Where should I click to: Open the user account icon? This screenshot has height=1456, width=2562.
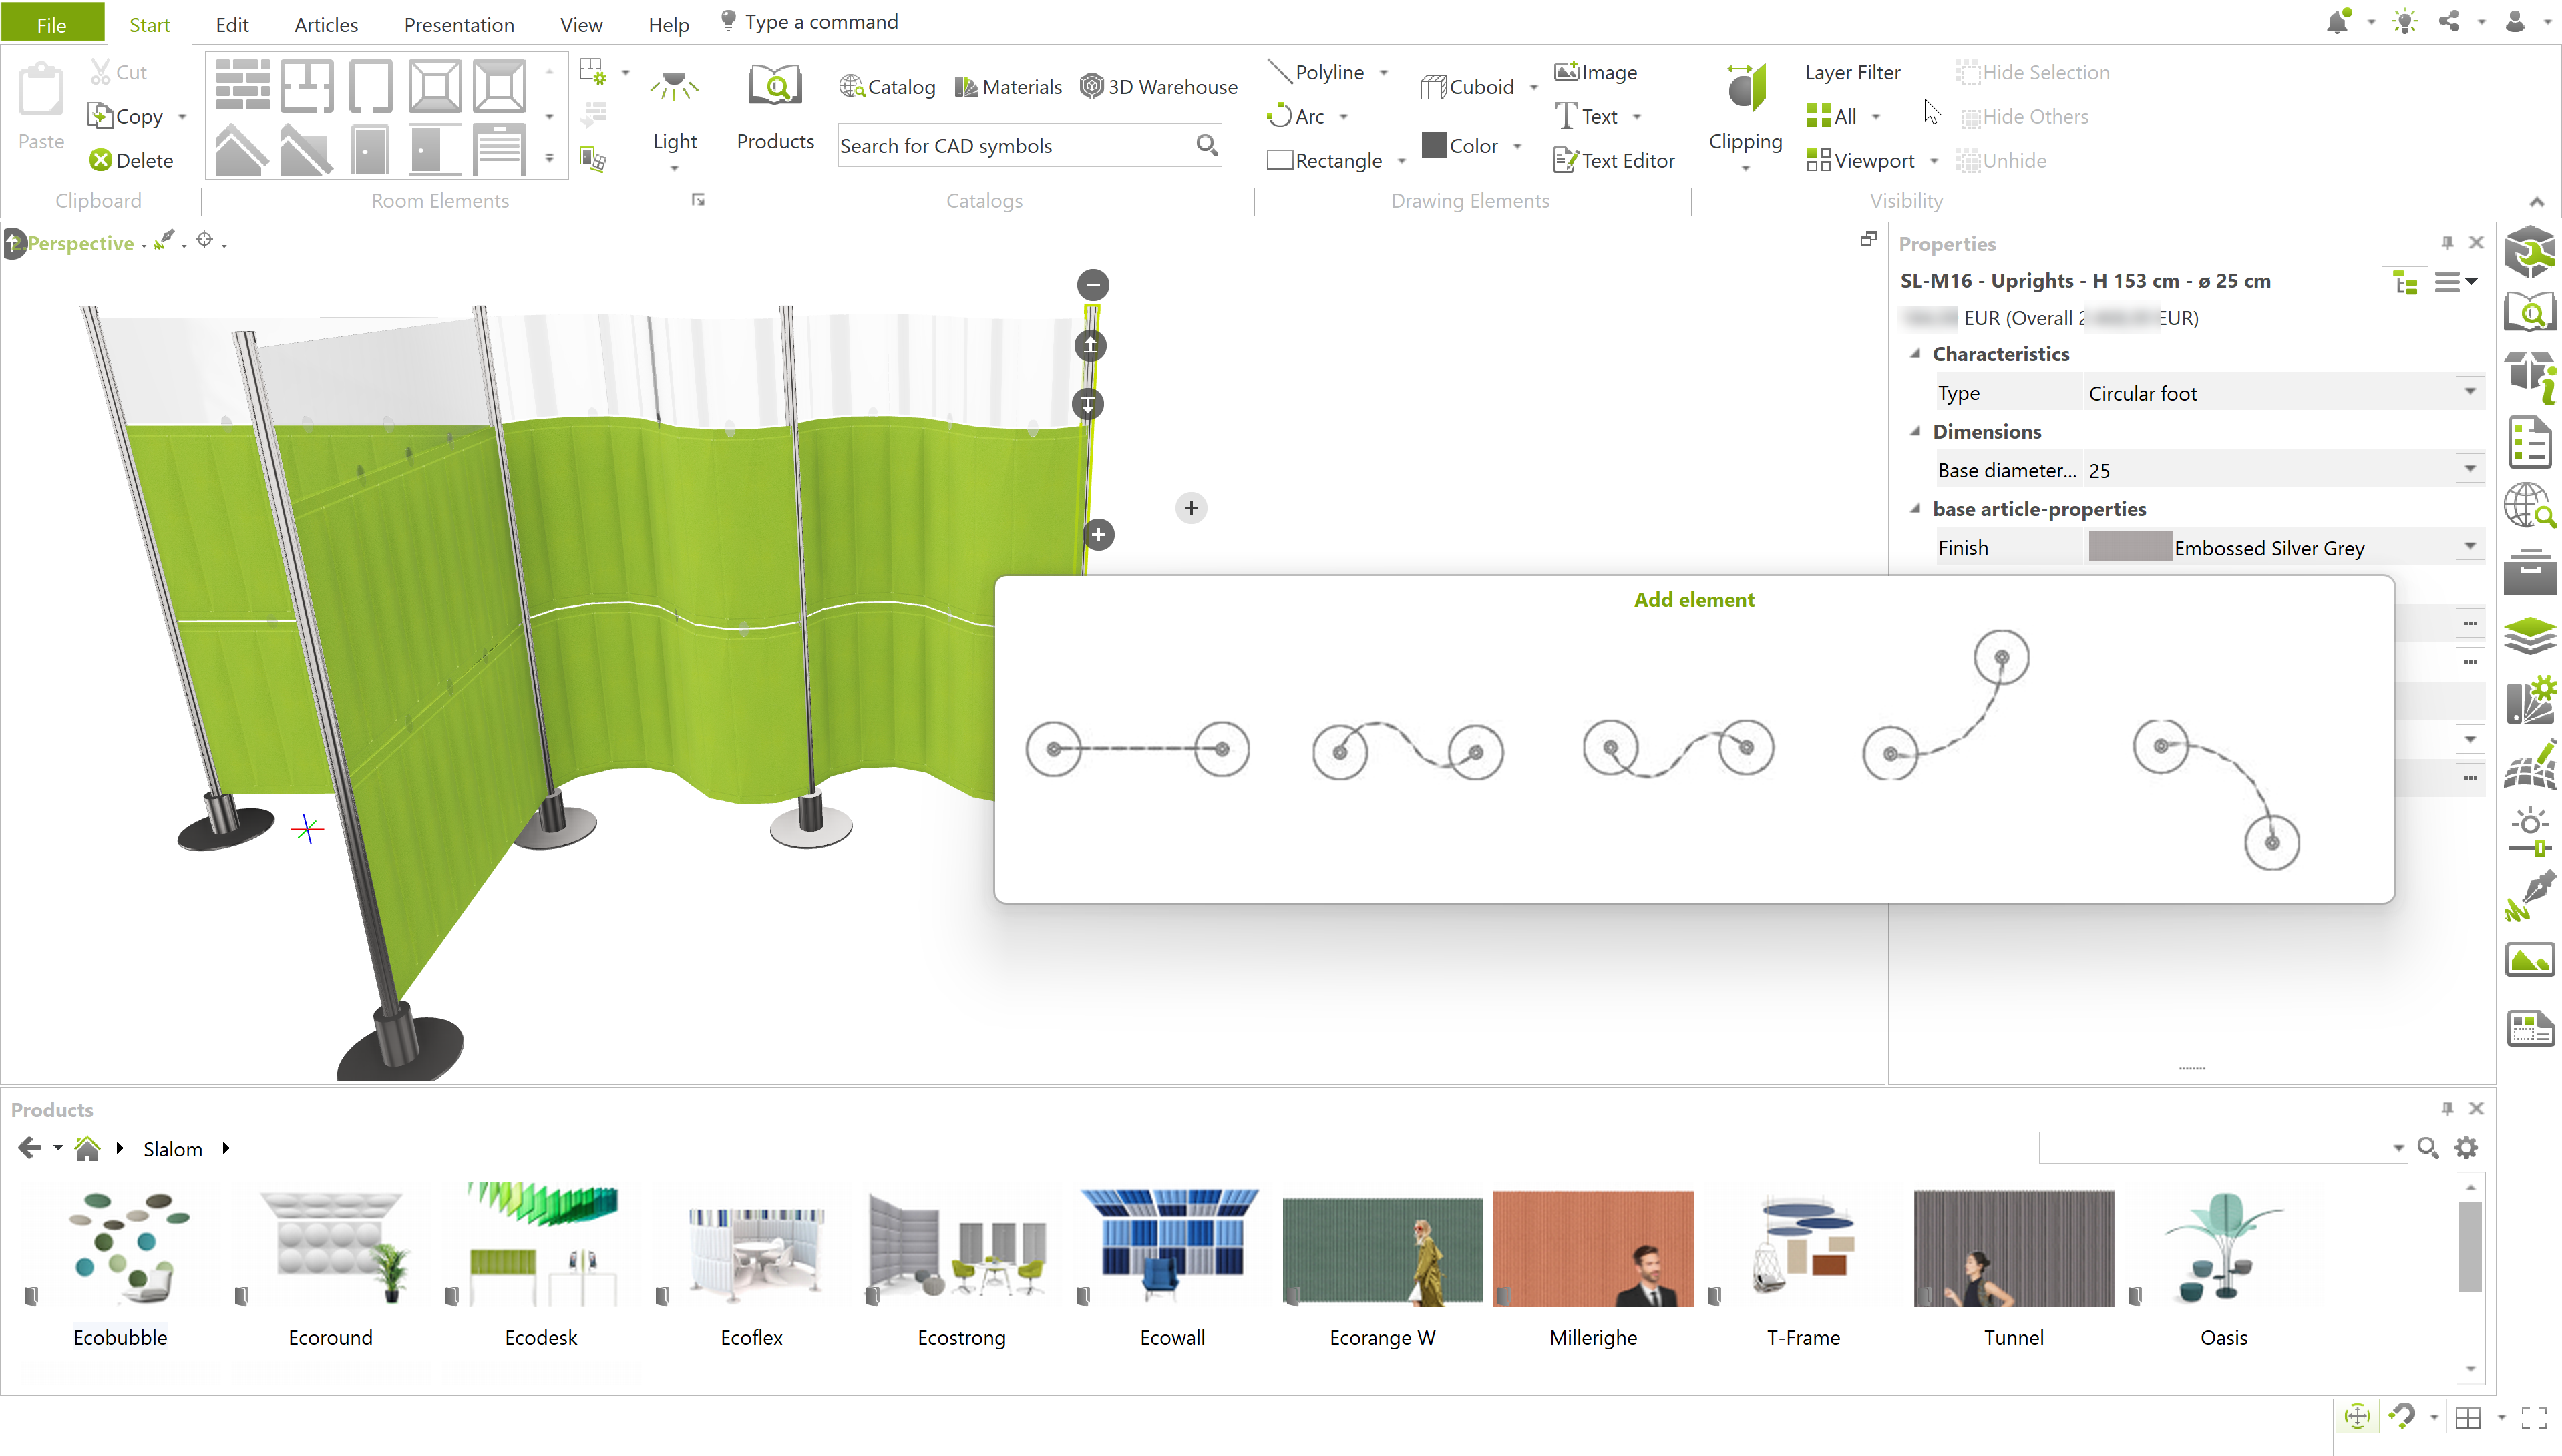point(2514,21)
